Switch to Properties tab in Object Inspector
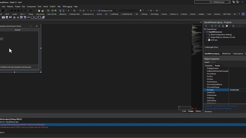The width and height of the screenshot is (246, 138). pyautogui.click(x=209, y=66)
